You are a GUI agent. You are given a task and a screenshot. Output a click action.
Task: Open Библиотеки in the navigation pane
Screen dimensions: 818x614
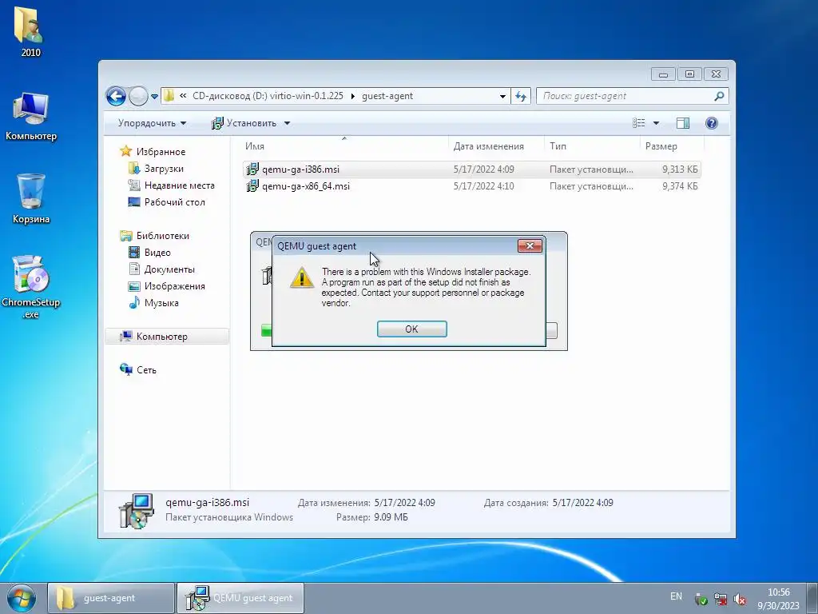pyautogui.click(x=163, y=236)
